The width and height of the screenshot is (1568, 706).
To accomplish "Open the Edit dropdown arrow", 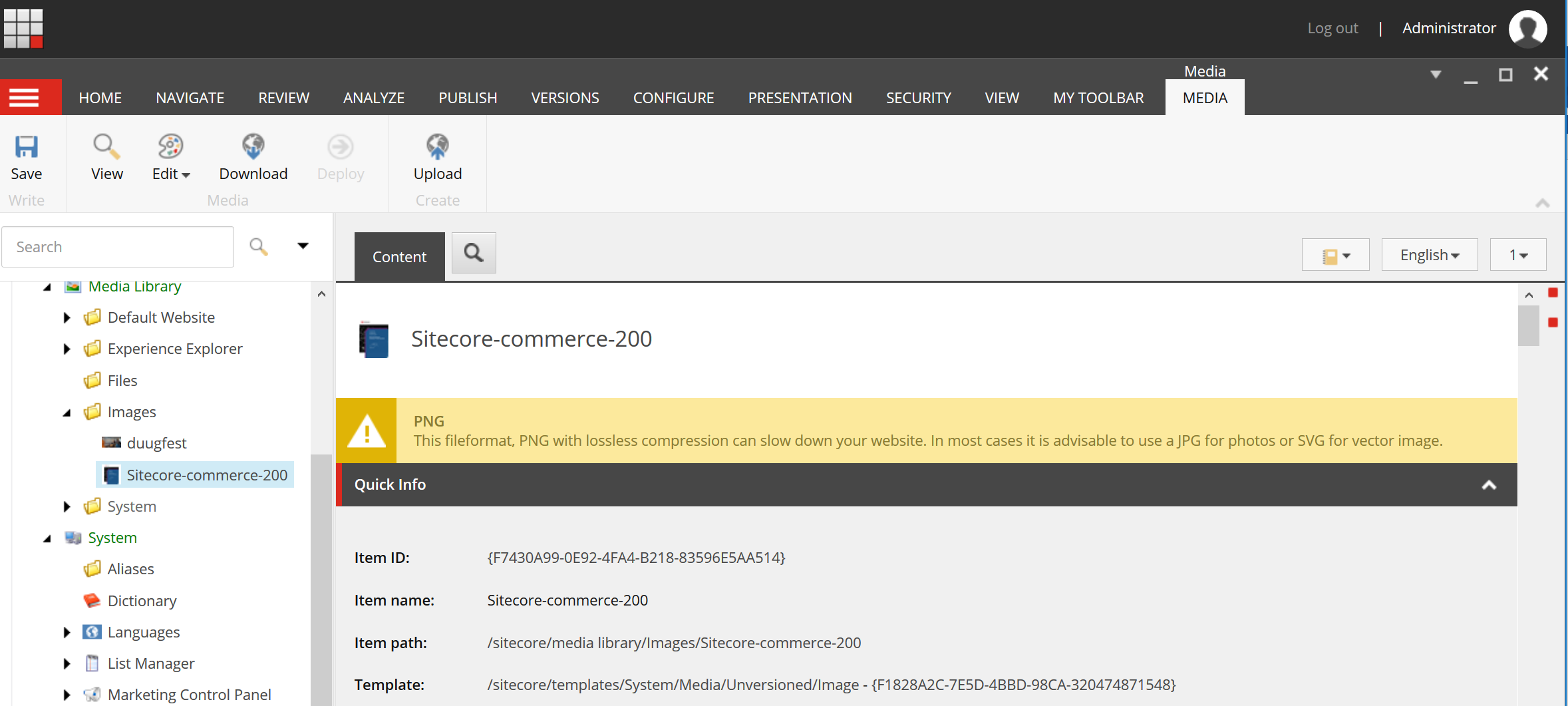I will [186, 175].
